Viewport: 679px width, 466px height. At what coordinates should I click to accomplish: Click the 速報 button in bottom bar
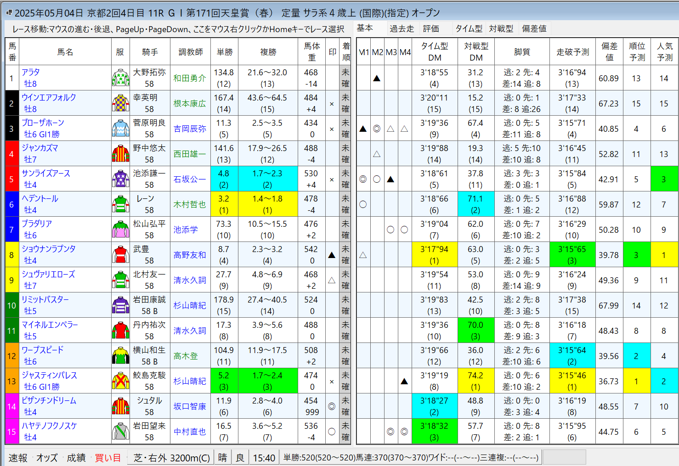[18, 458]
